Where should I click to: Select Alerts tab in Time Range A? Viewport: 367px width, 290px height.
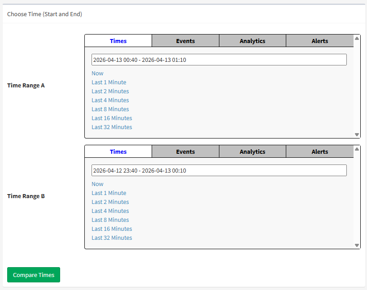[319, 41]
